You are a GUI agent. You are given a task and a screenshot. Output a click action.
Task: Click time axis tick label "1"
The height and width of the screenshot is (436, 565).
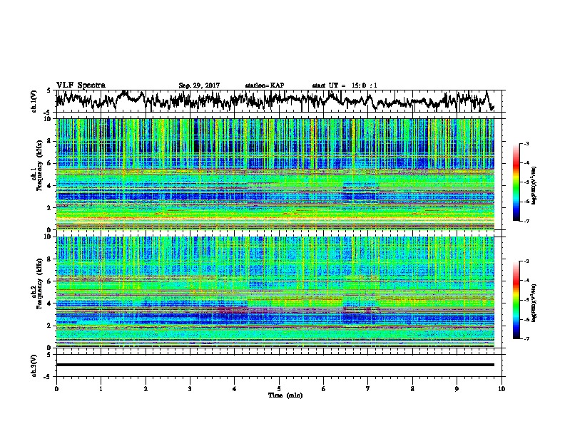click(x=101, y=389)
